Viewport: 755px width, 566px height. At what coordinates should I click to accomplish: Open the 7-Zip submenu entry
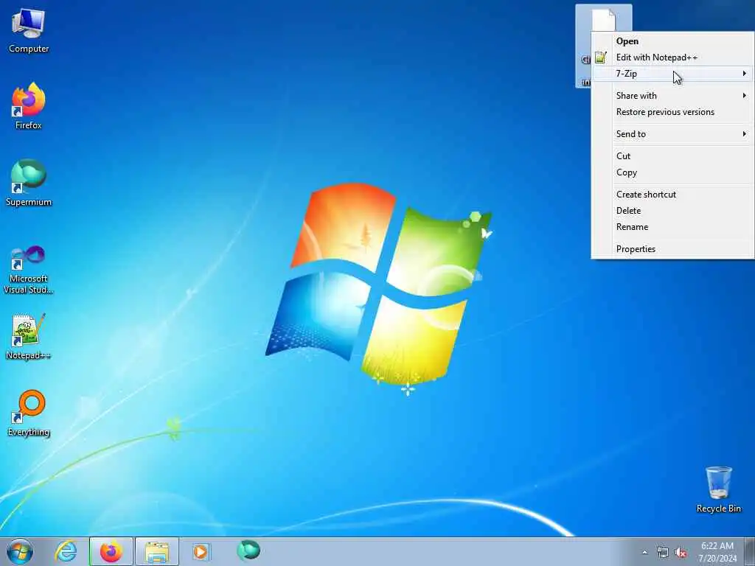click(x=672, y=74)
